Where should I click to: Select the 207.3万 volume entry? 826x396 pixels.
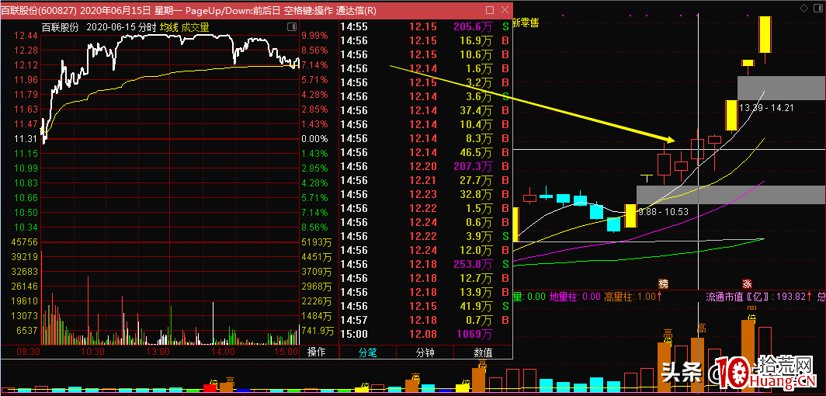473,166
